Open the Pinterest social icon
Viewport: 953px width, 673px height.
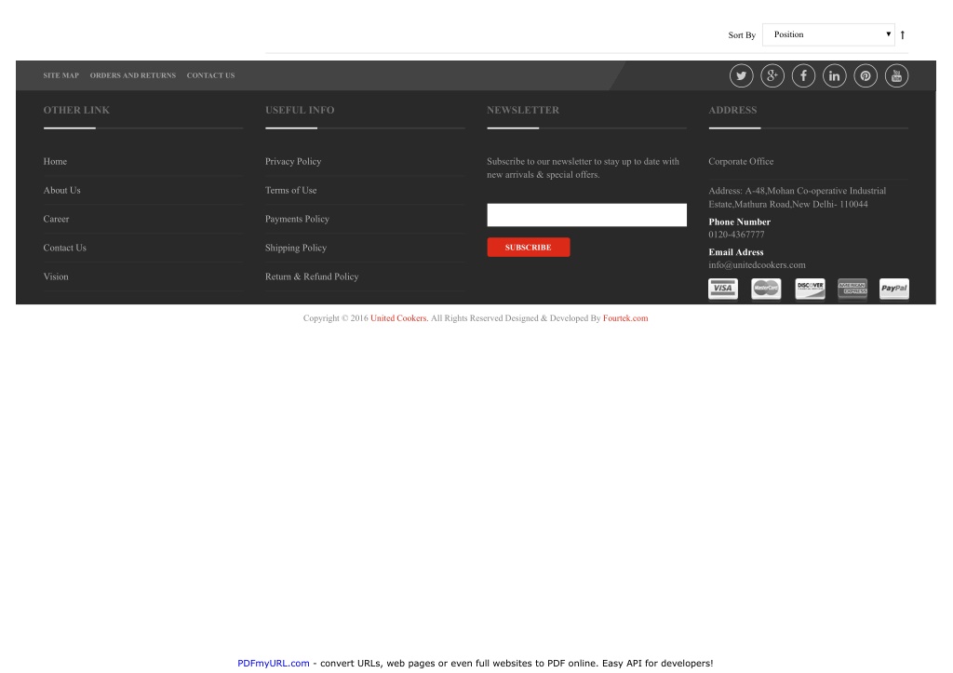pyautogui.click(x=865, y=76)
